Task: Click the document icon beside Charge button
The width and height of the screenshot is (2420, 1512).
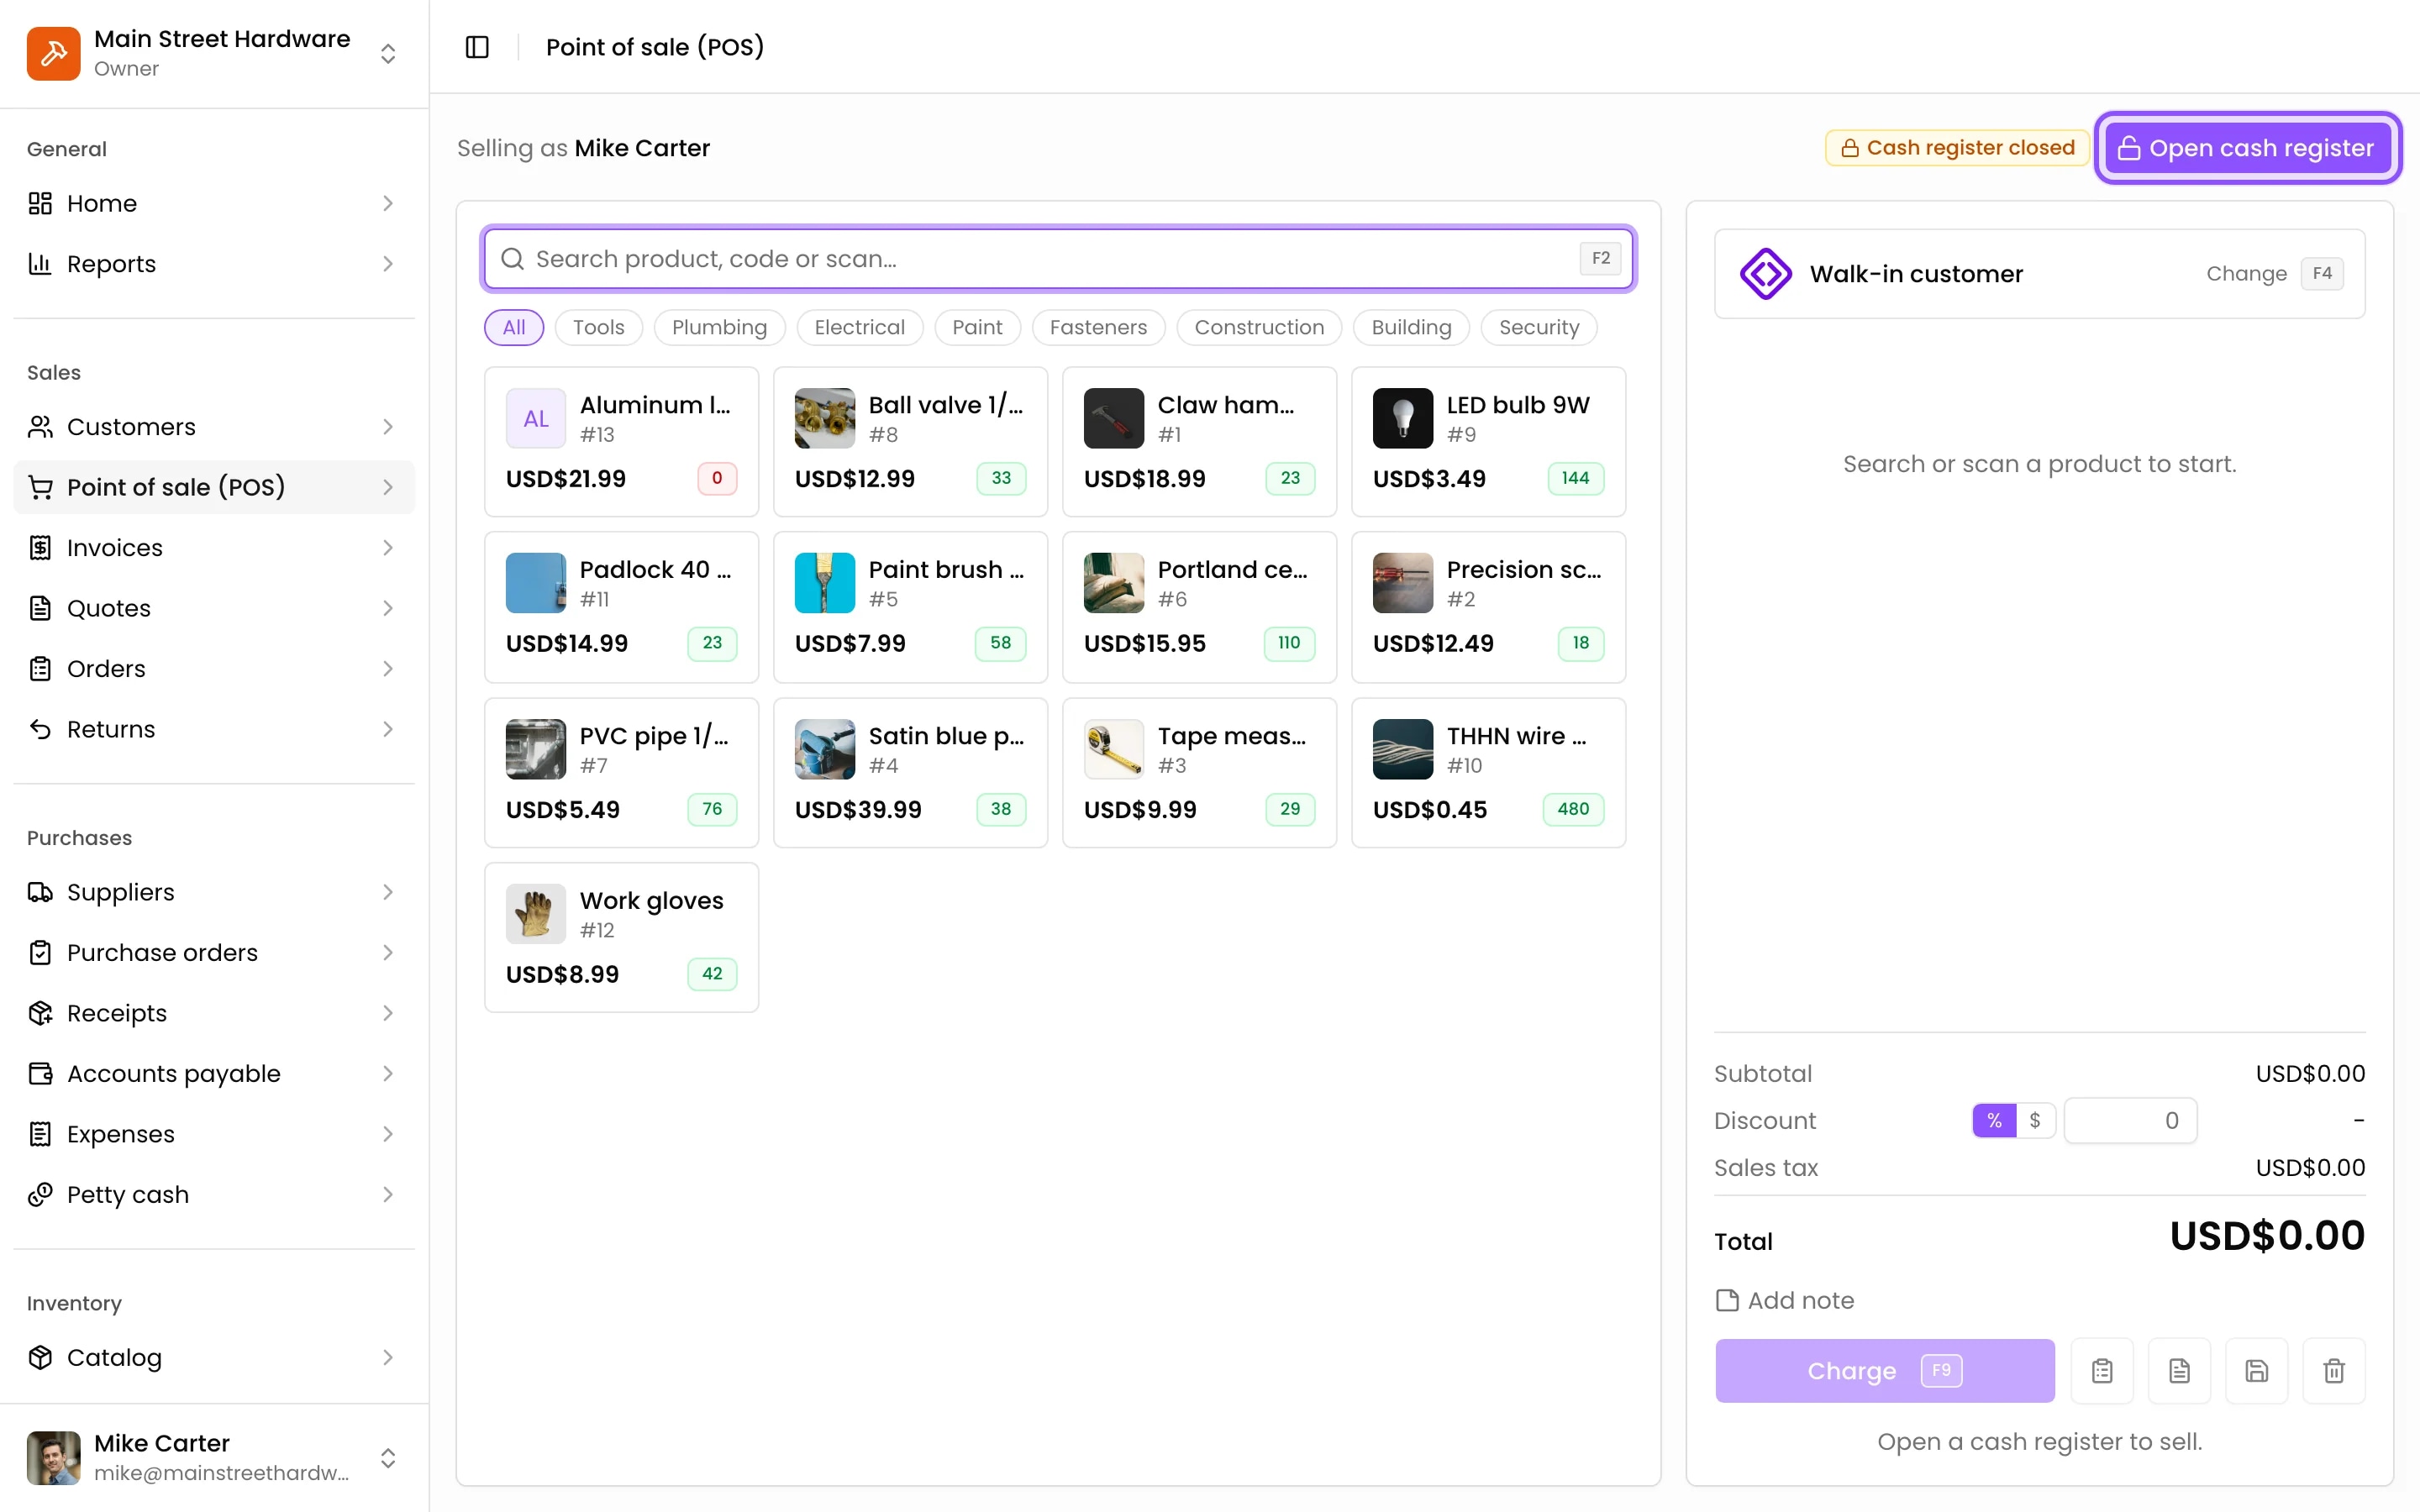Action: 2179,1370
